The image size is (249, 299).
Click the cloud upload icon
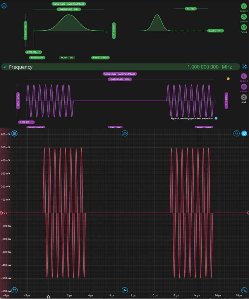click(125, 133)
